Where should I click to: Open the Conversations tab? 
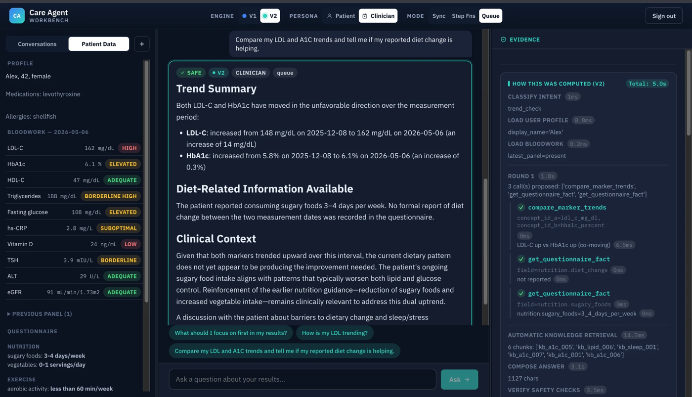37,44
